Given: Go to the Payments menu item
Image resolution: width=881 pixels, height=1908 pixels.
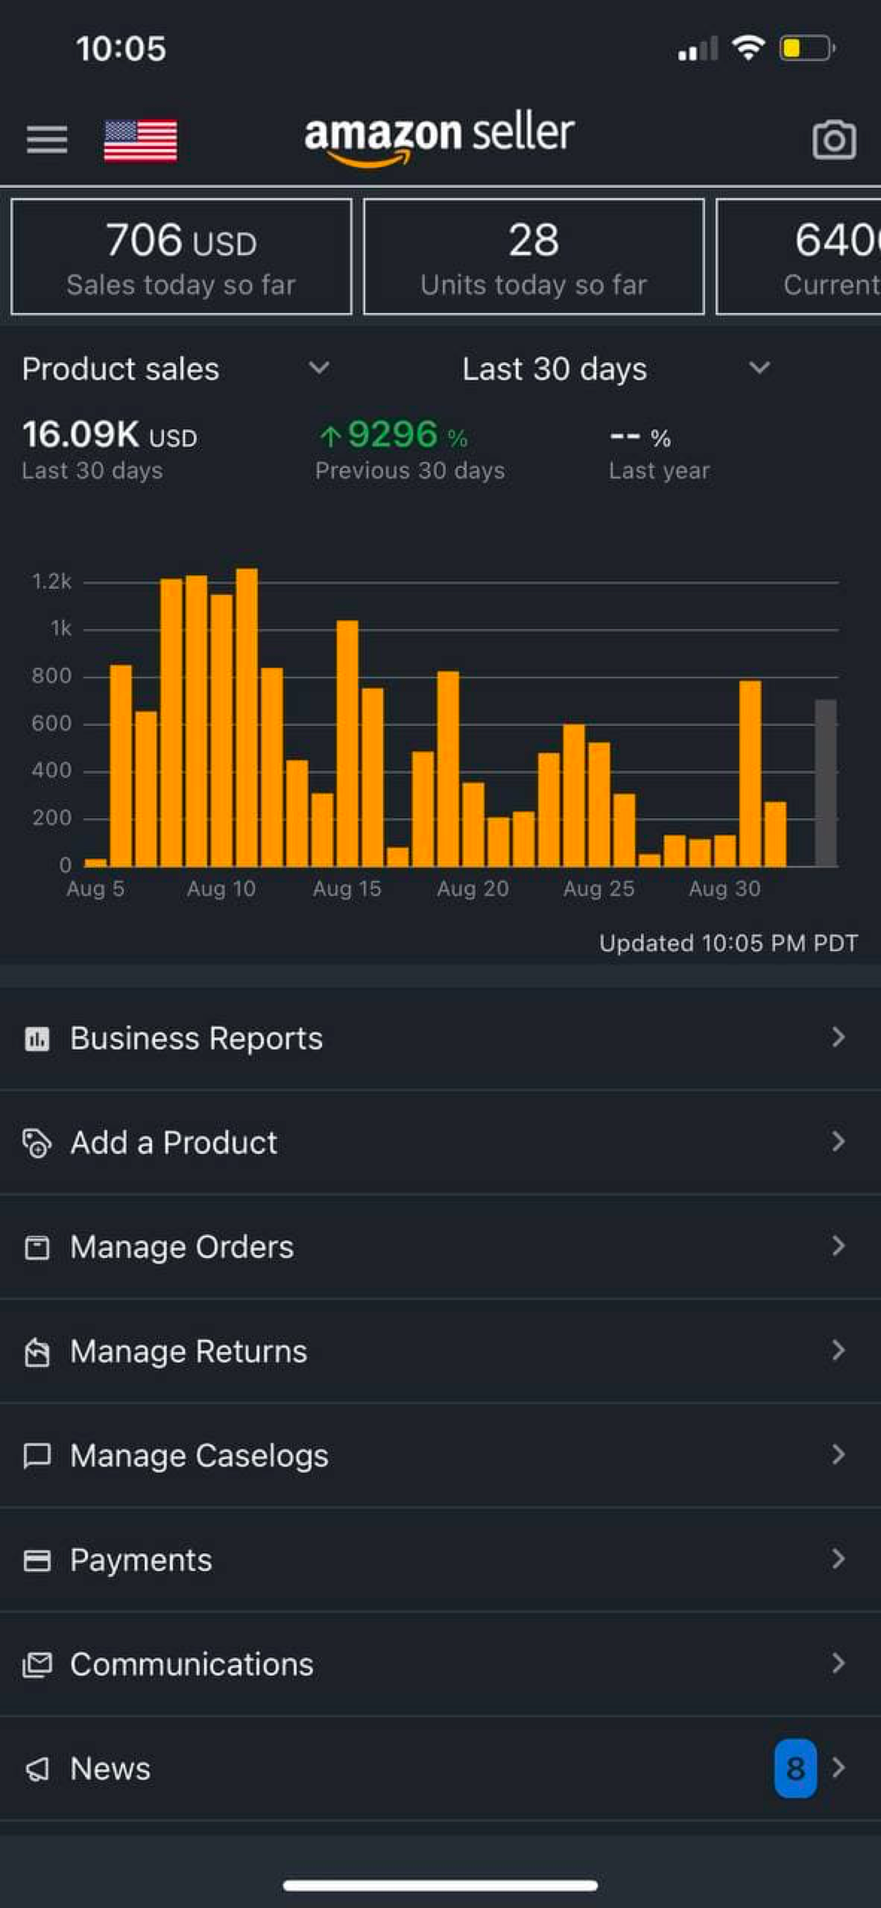Looking at the screenshot, I should pyautogui.click(x=141, y=1560).
